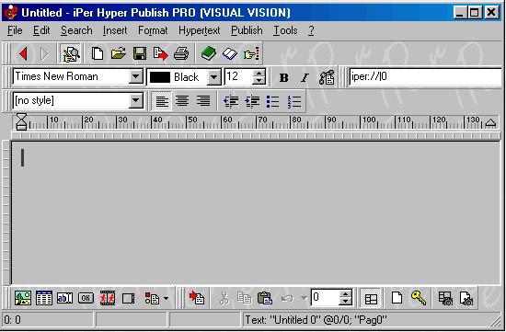The width and height of the screenshot is (506, 332).
Task: Open the undo history dropdown arrow
Action: 304,299
